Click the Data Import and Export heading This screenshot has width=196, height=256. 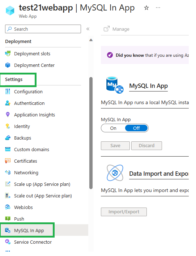[159, 174]
